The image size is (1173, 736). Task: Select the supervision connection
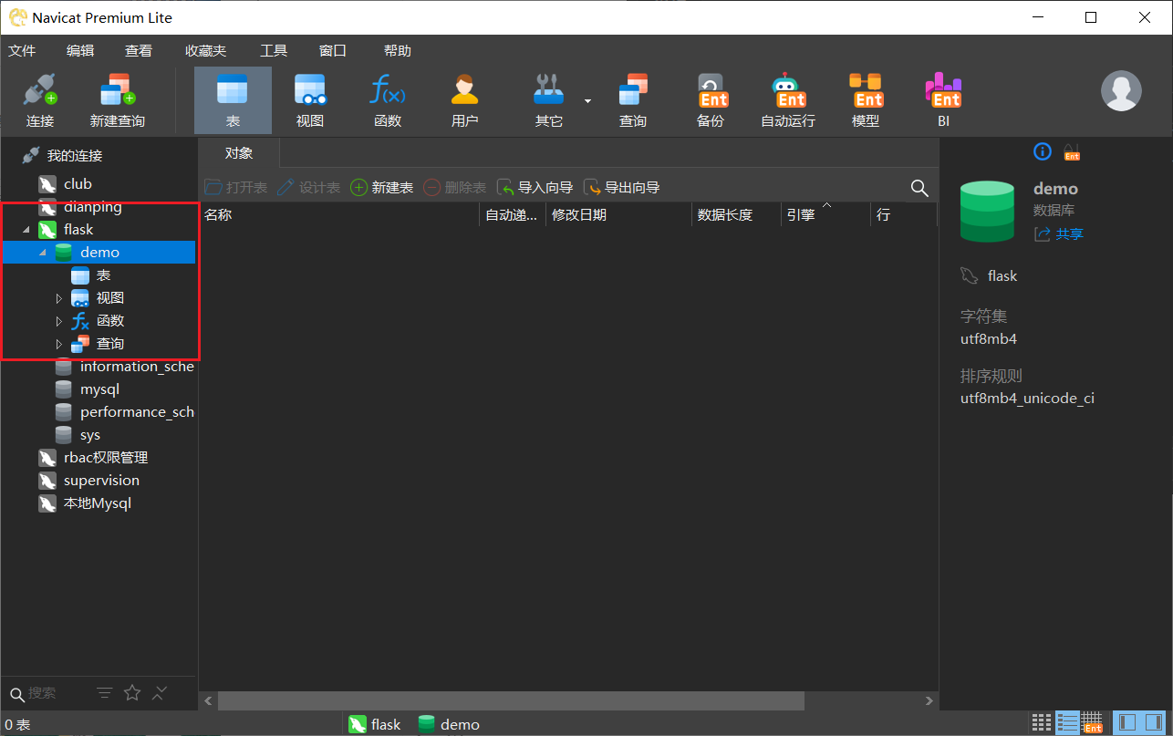click(101, 481)
